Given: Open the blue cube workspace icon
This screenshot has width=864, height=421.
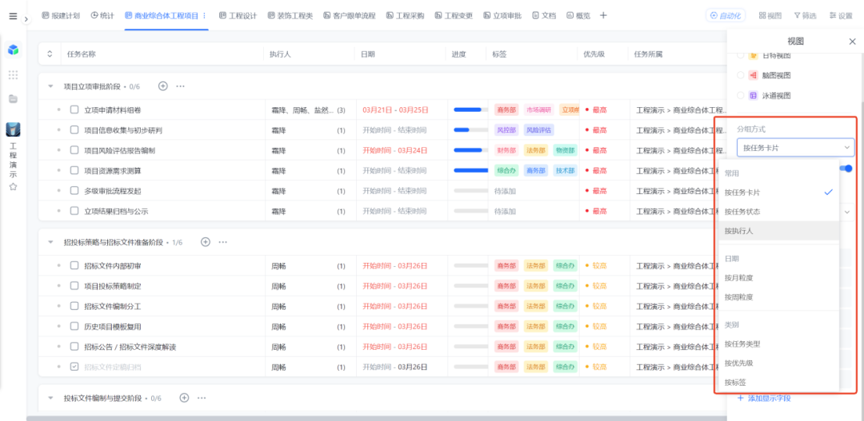Looking at the screenshot, I should coord(14,50).
